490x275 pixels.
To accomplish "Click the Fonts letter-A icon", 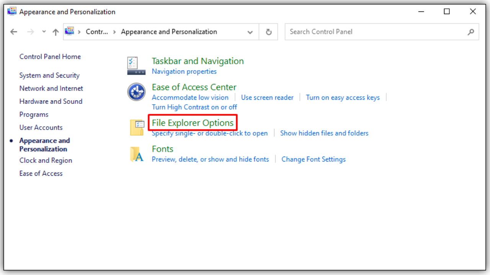I will tap(137, 154).
